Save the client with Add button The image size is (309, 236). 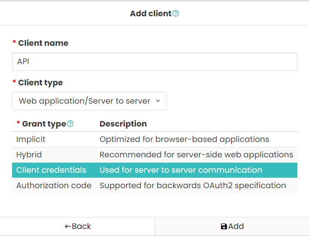232,226
